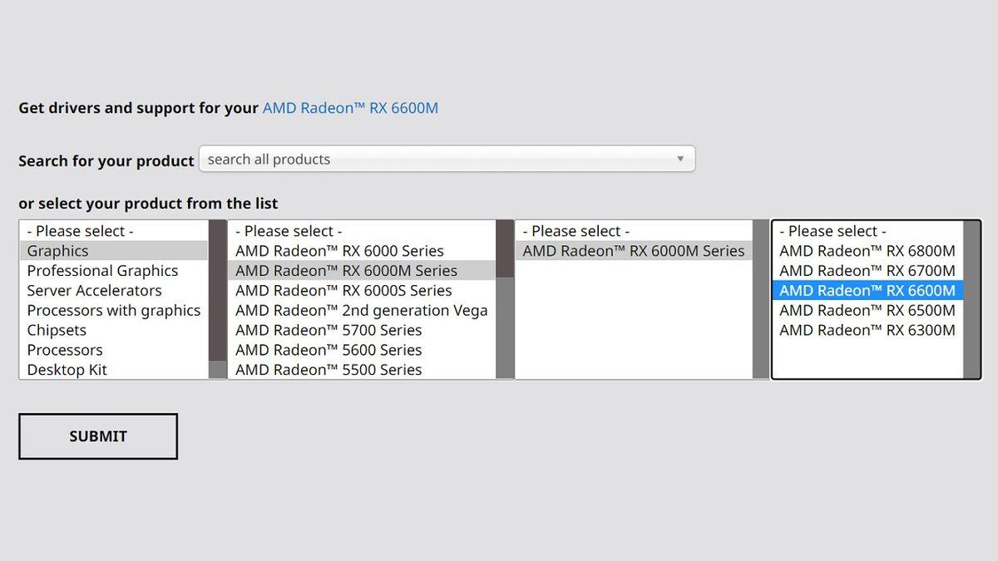This screenshot has width=998, height=561.
Task: Select AMD Radeon RX 6700M model
Action: tap(867, 271)
